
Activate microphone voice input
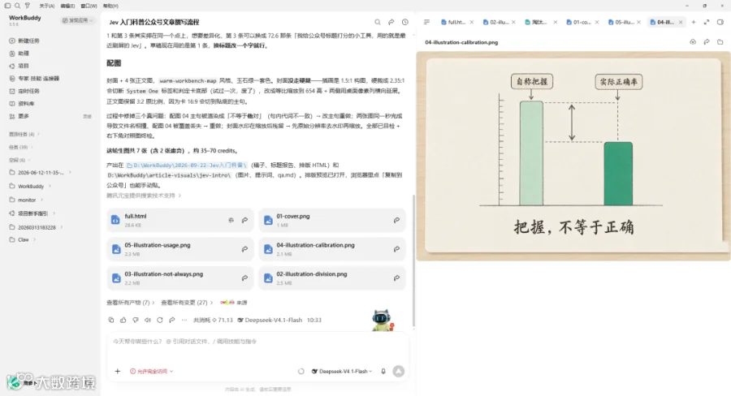coord(383,372)
